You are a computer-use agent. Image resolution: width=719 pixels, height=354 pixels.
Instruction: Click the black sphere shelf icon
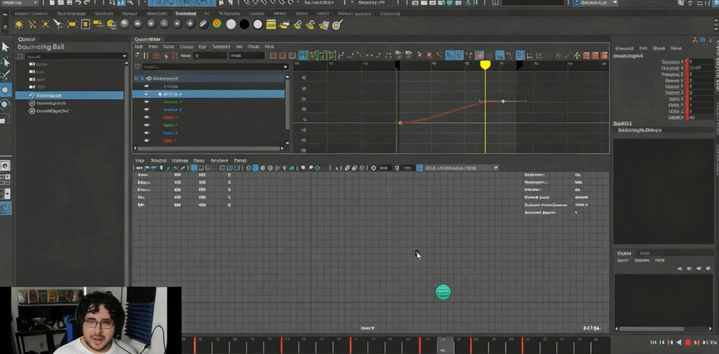click(244, 25)
